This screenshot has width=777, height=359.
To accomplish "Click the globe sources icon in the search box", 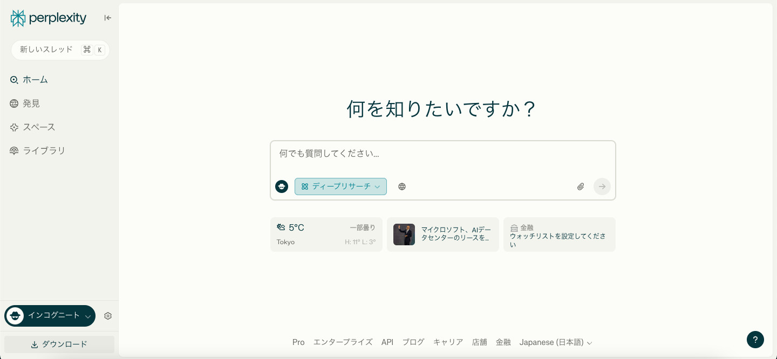I will point(402,187).
